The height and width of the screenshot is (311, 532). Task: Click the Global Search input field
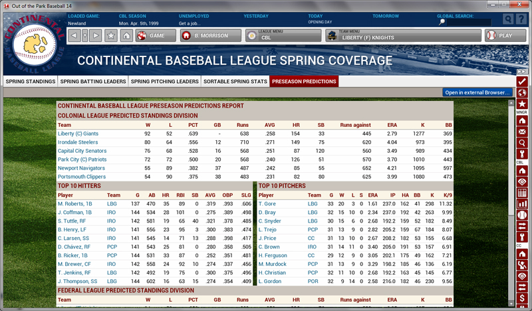[472, 22]
